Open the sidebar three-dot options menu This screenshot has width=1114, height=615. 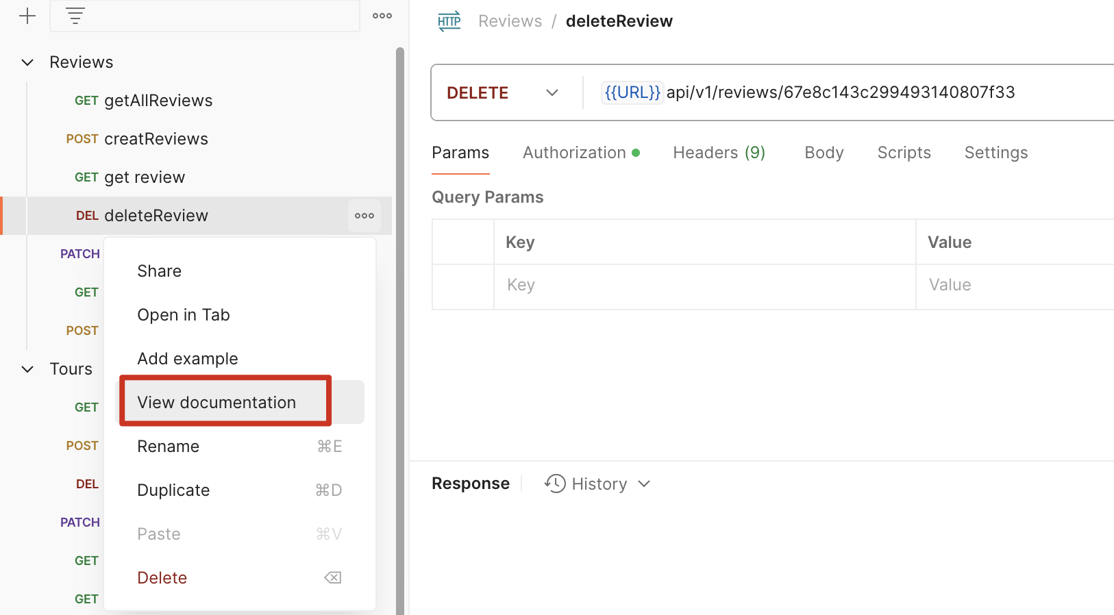(382, 16)
